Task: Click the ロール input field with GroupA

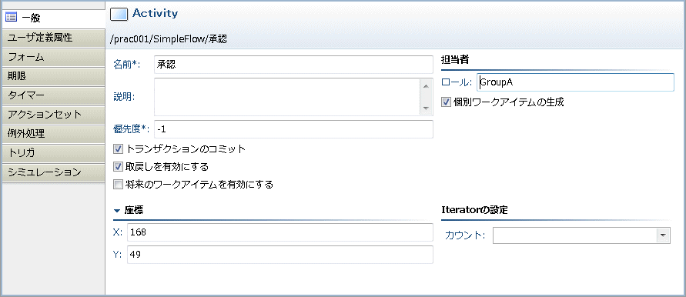Action: (x=575, y=82)
